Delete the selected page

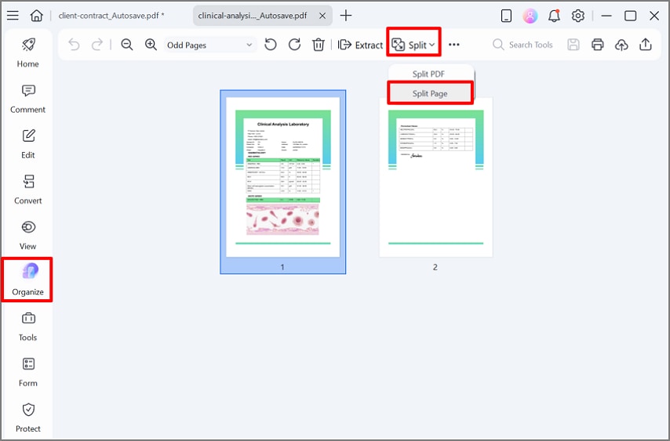pos(319,45)
